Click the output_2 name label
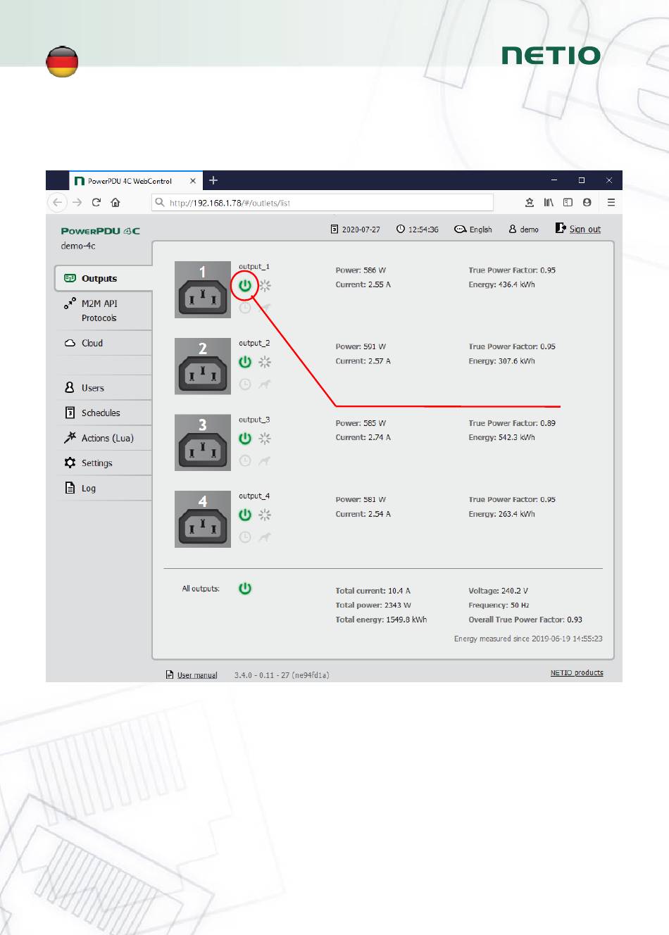669x935 pixels. tap(254, 343)
